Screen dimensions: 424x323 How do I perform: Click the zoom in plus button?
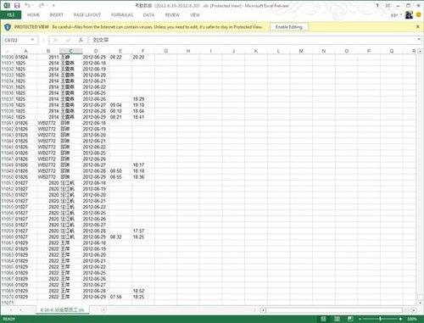(x=400, y=319)
